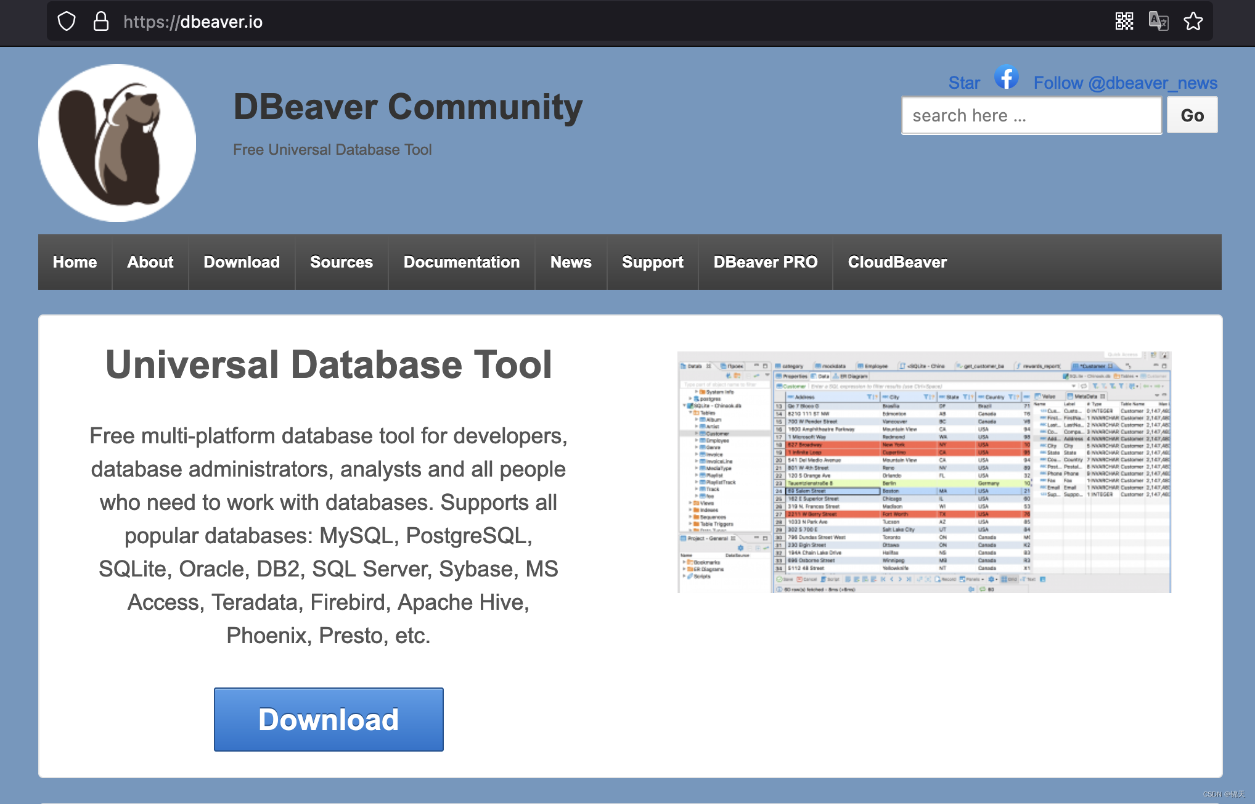Select DBeaver PRO in the navigation

[x=766, y=262]
